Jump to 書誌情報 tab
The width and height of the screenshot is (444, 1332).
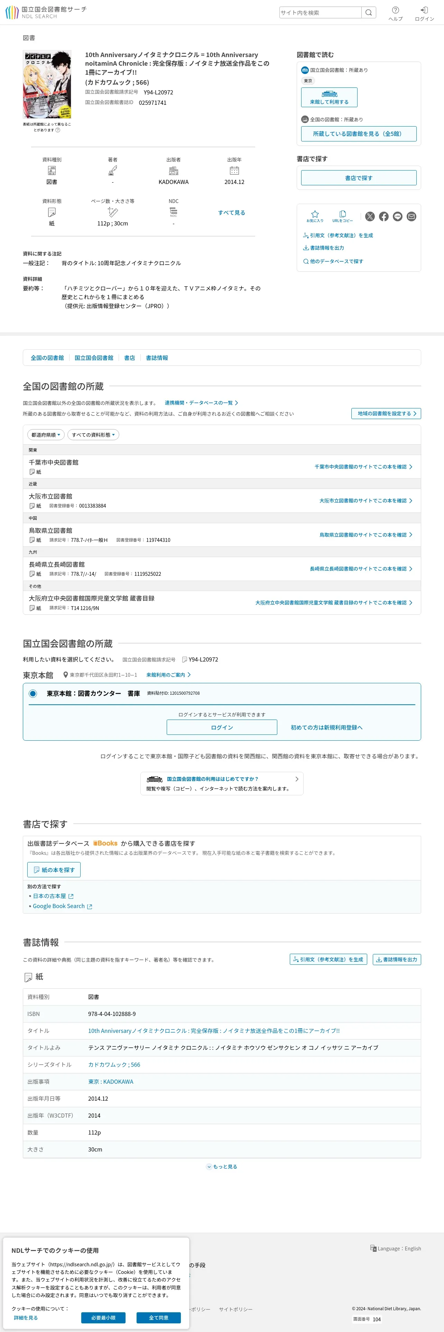[157, 358]
